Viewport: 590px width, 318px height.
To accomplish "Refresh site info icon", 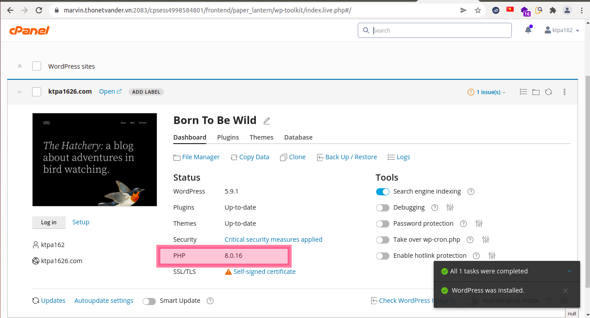I will coord(548,92).
